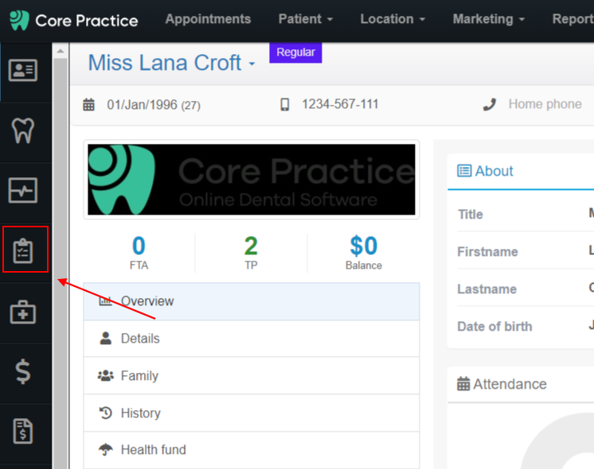Screen dimensions: 594x469
Task: Open the History section
Action: (252, 413)
